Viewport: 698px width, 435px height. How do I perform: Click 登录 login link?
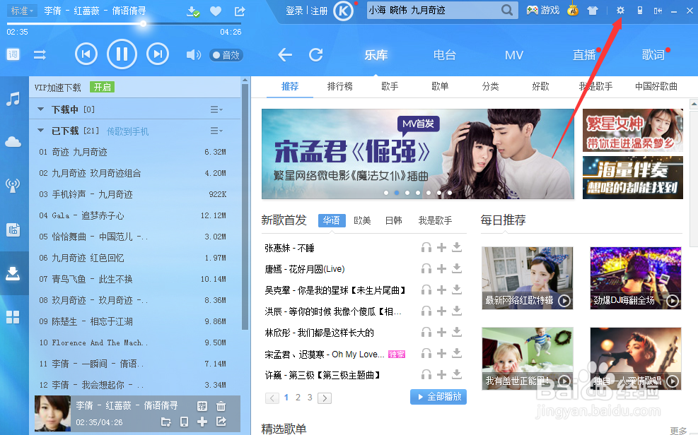click(x=294, y=11)
